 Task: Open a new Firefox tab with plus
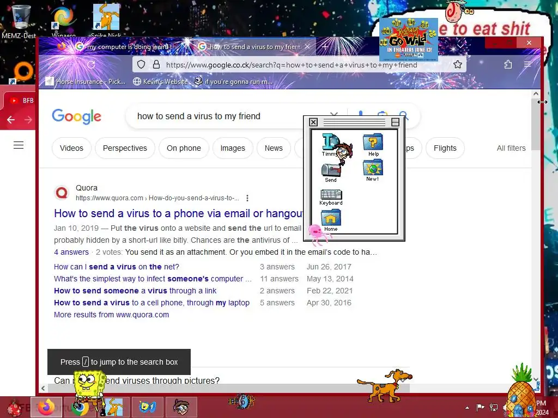325,46
